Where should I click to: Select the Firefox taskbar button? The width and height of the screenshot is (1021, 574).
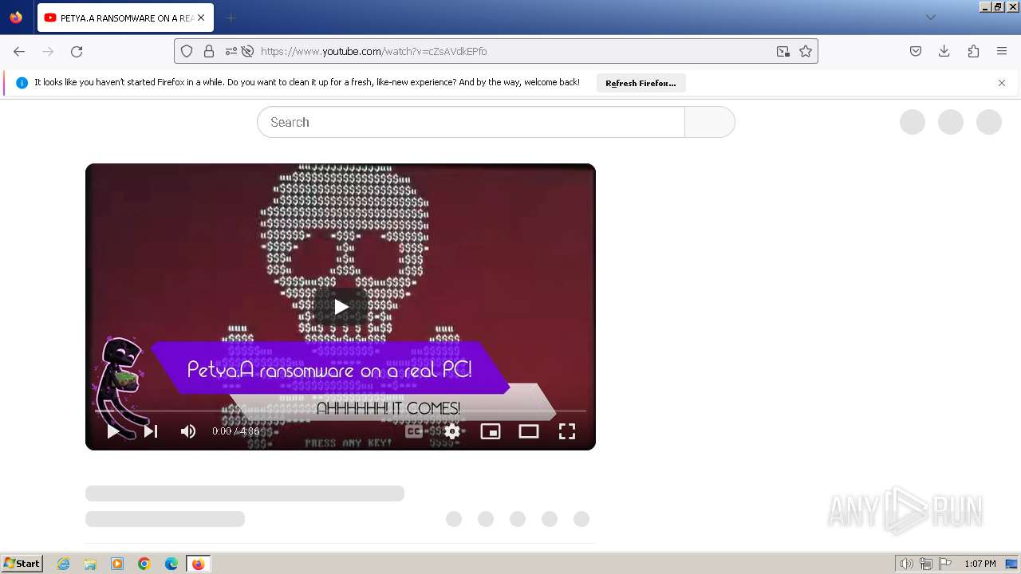pyautogui.click(x=198, y=564)
